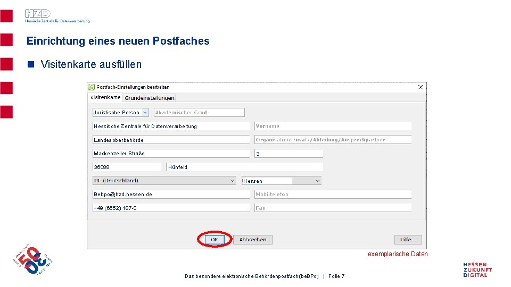Click the Organisationszusatz/Abteilung/Ansprechpartner field
The height and width of the screenshot is (287, 511).
(333, 140)
